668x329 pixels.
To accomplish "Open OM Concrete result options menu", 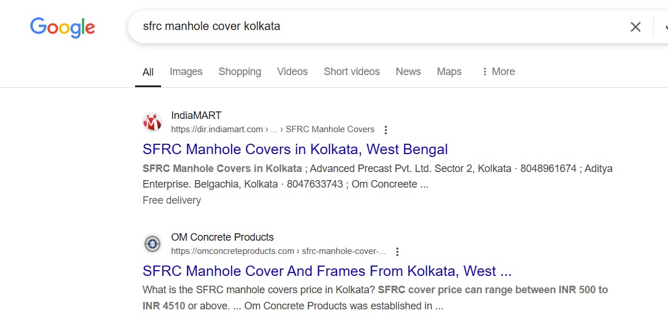I will [397, 252].
